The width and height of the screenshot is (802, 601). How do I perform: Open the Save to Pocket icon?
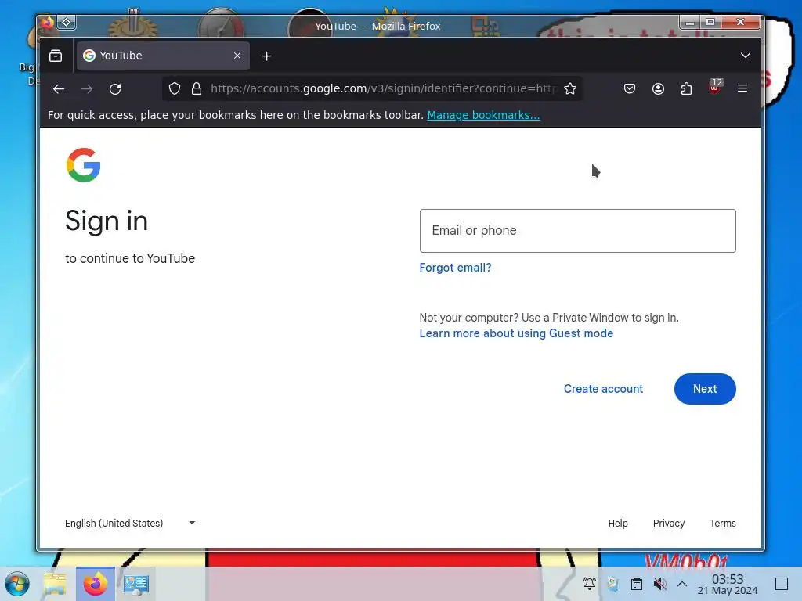[x=630, y=89]
